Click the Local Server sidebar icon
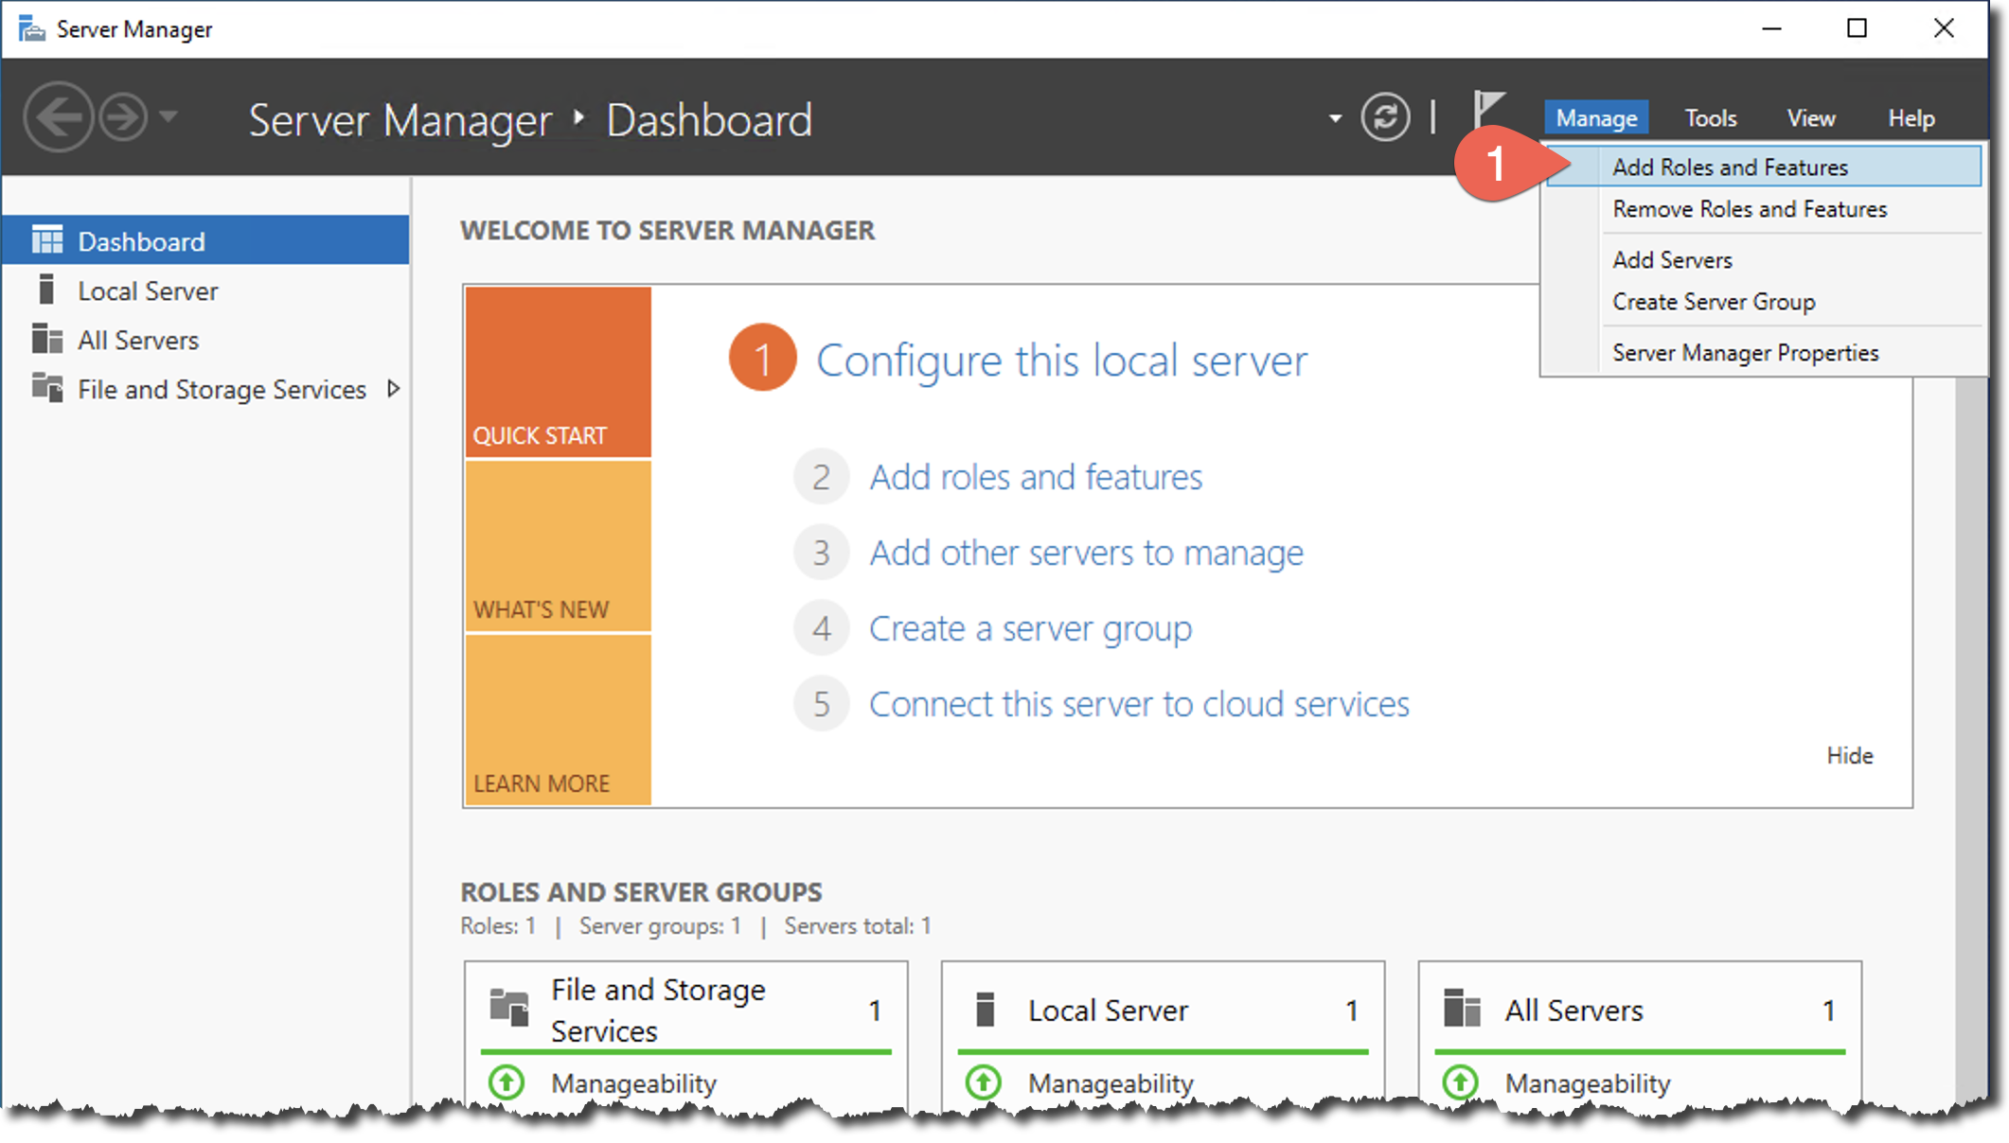The image size is (2009, 1143). point(45,289)
